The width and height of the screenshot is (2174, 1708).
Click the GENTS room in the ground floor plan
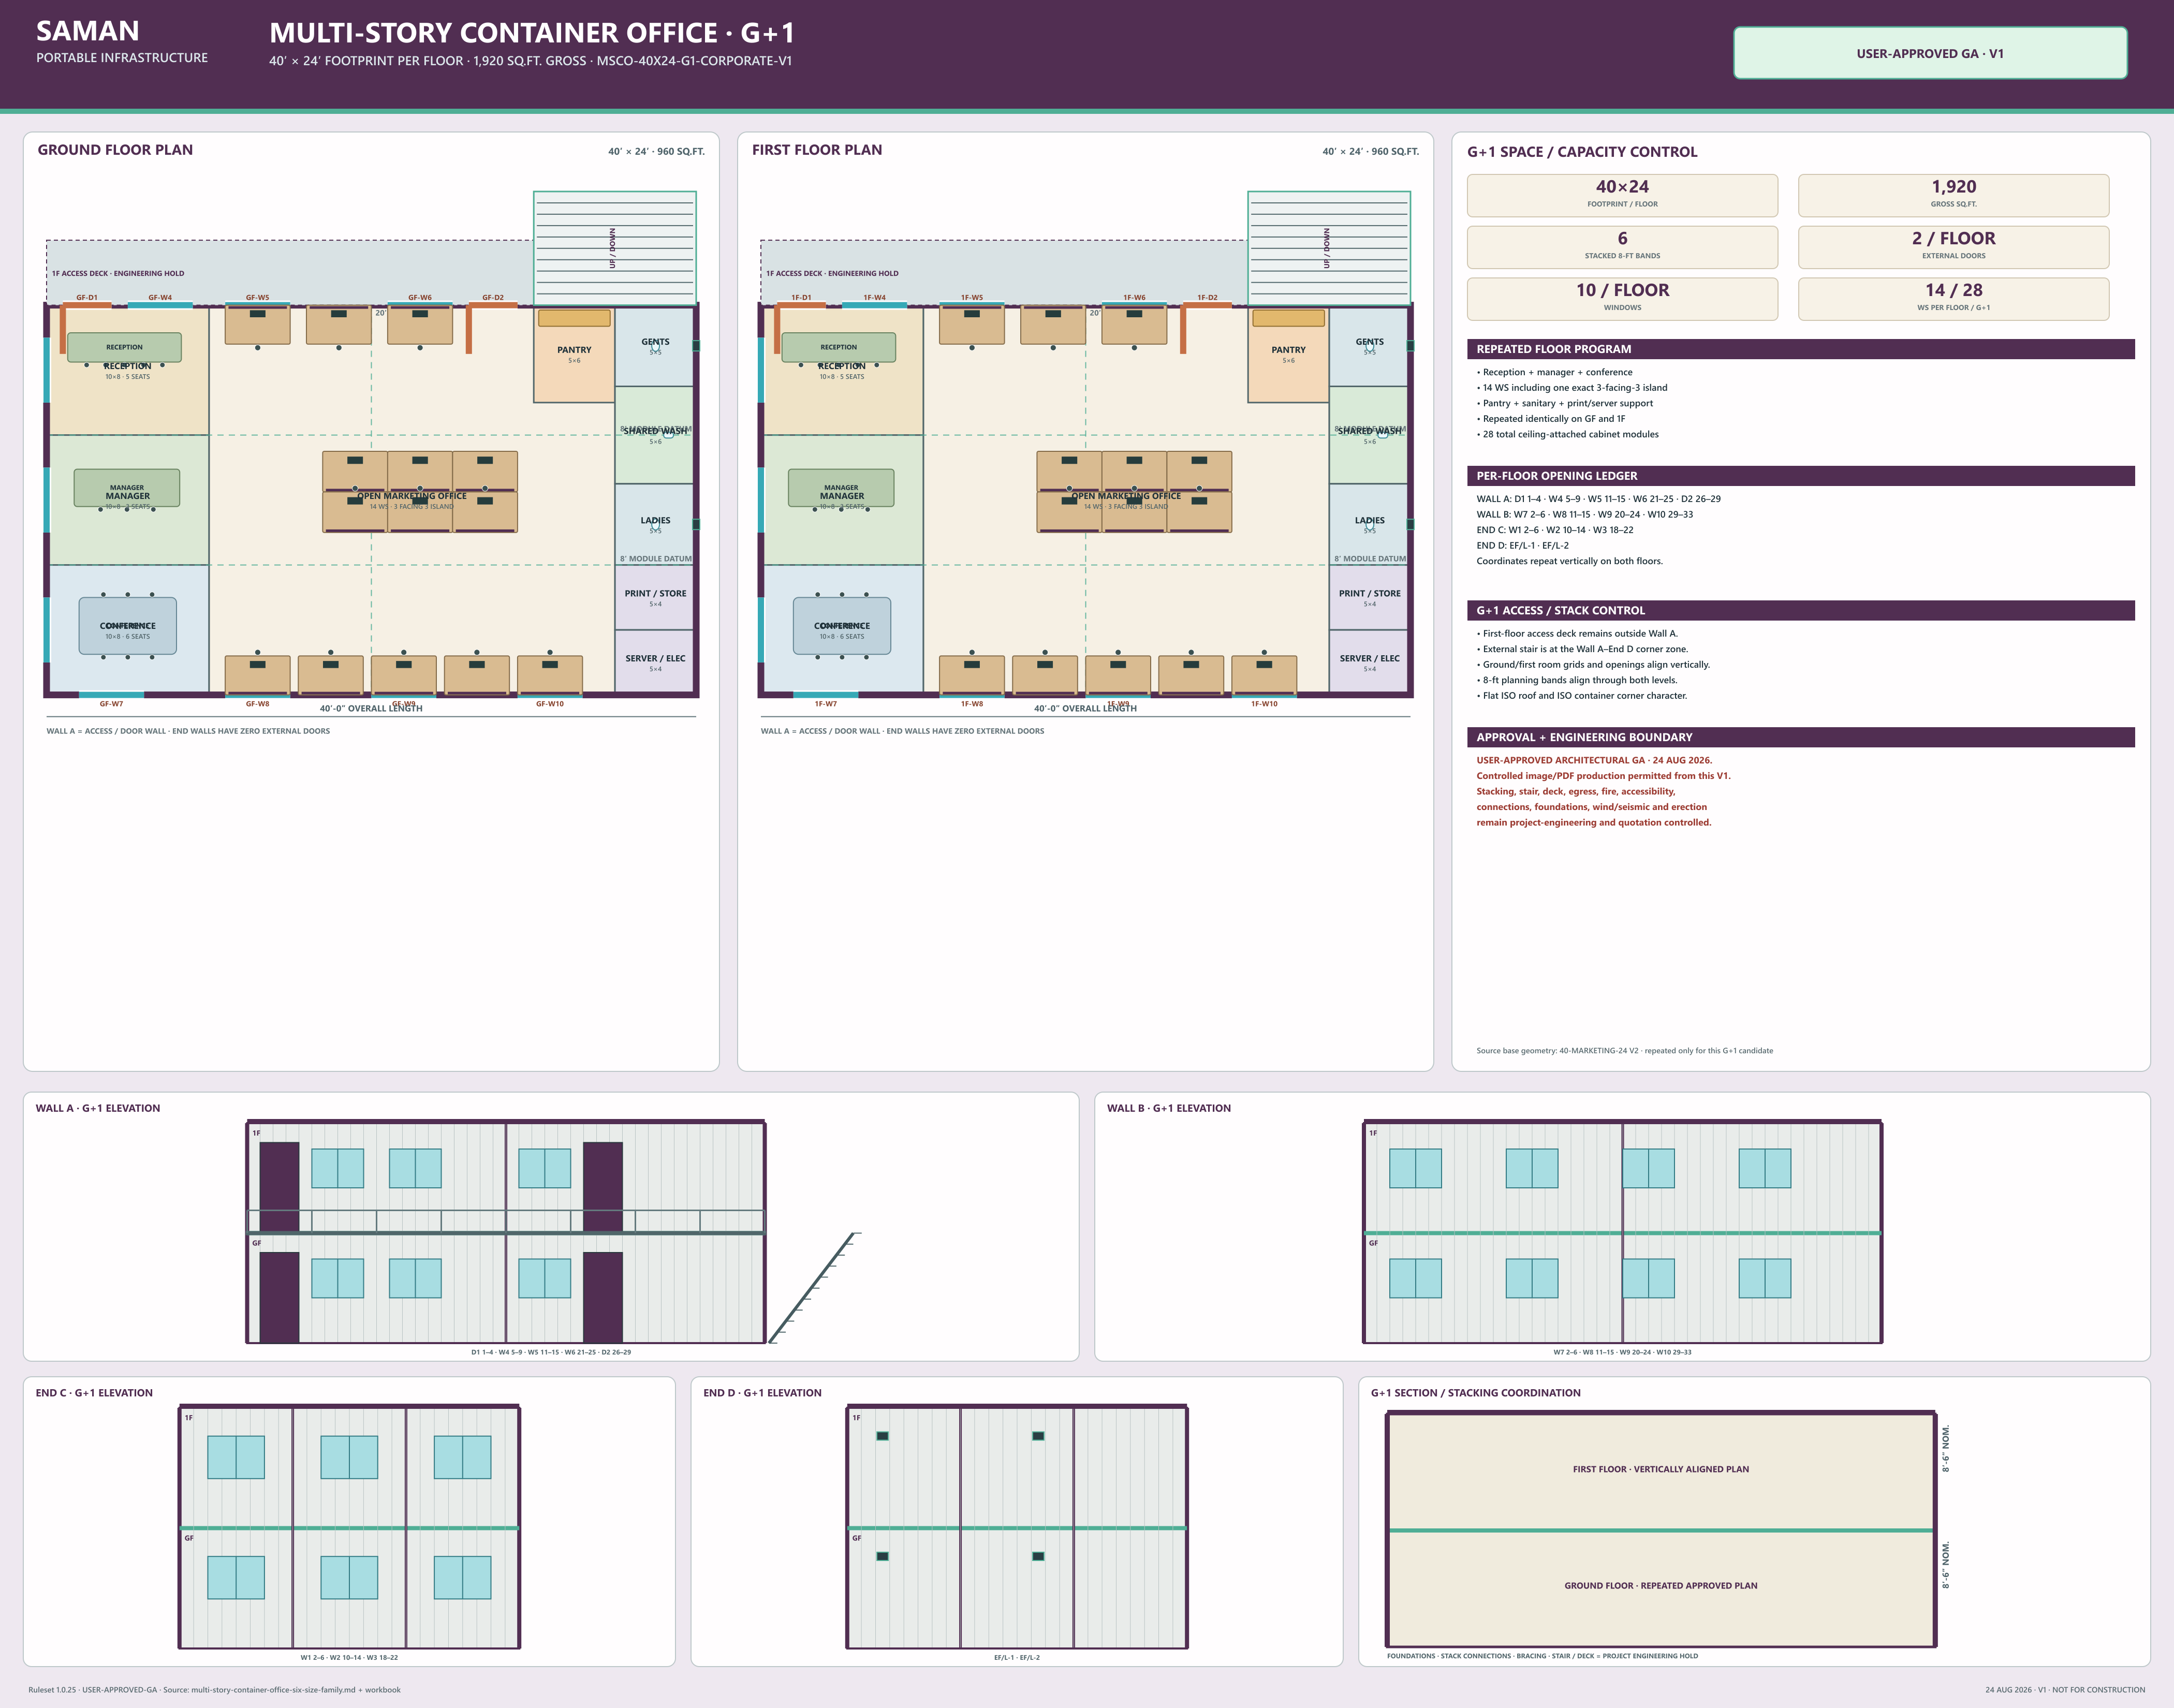point(655,346)
